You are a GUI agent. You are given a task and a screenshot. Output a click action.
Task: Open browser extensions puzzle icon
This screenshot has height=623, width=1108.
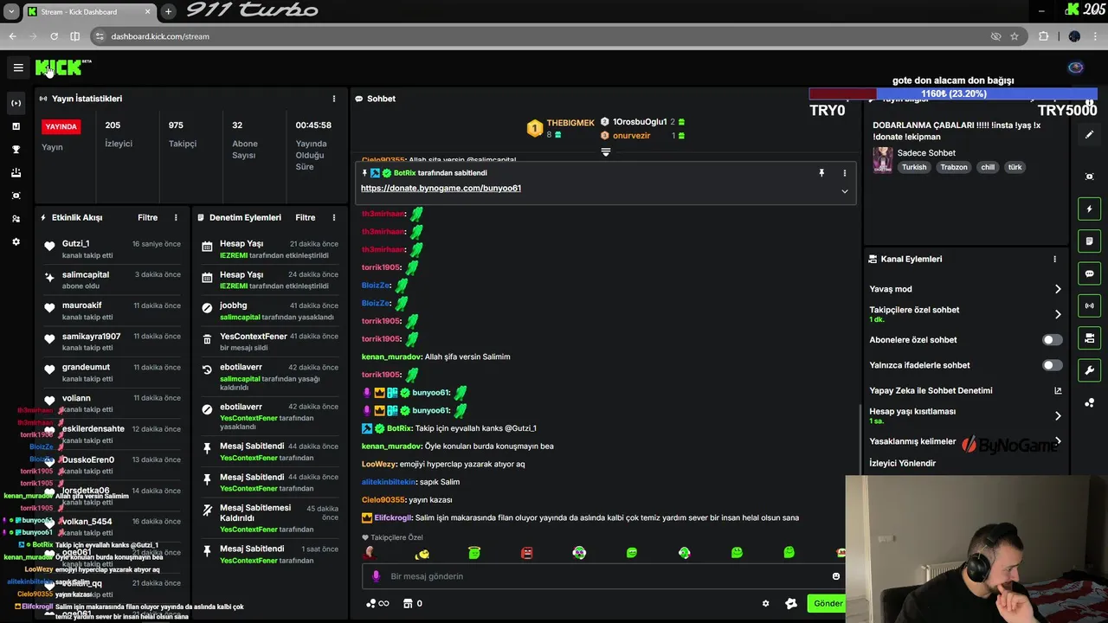[x=1043, y=36]
